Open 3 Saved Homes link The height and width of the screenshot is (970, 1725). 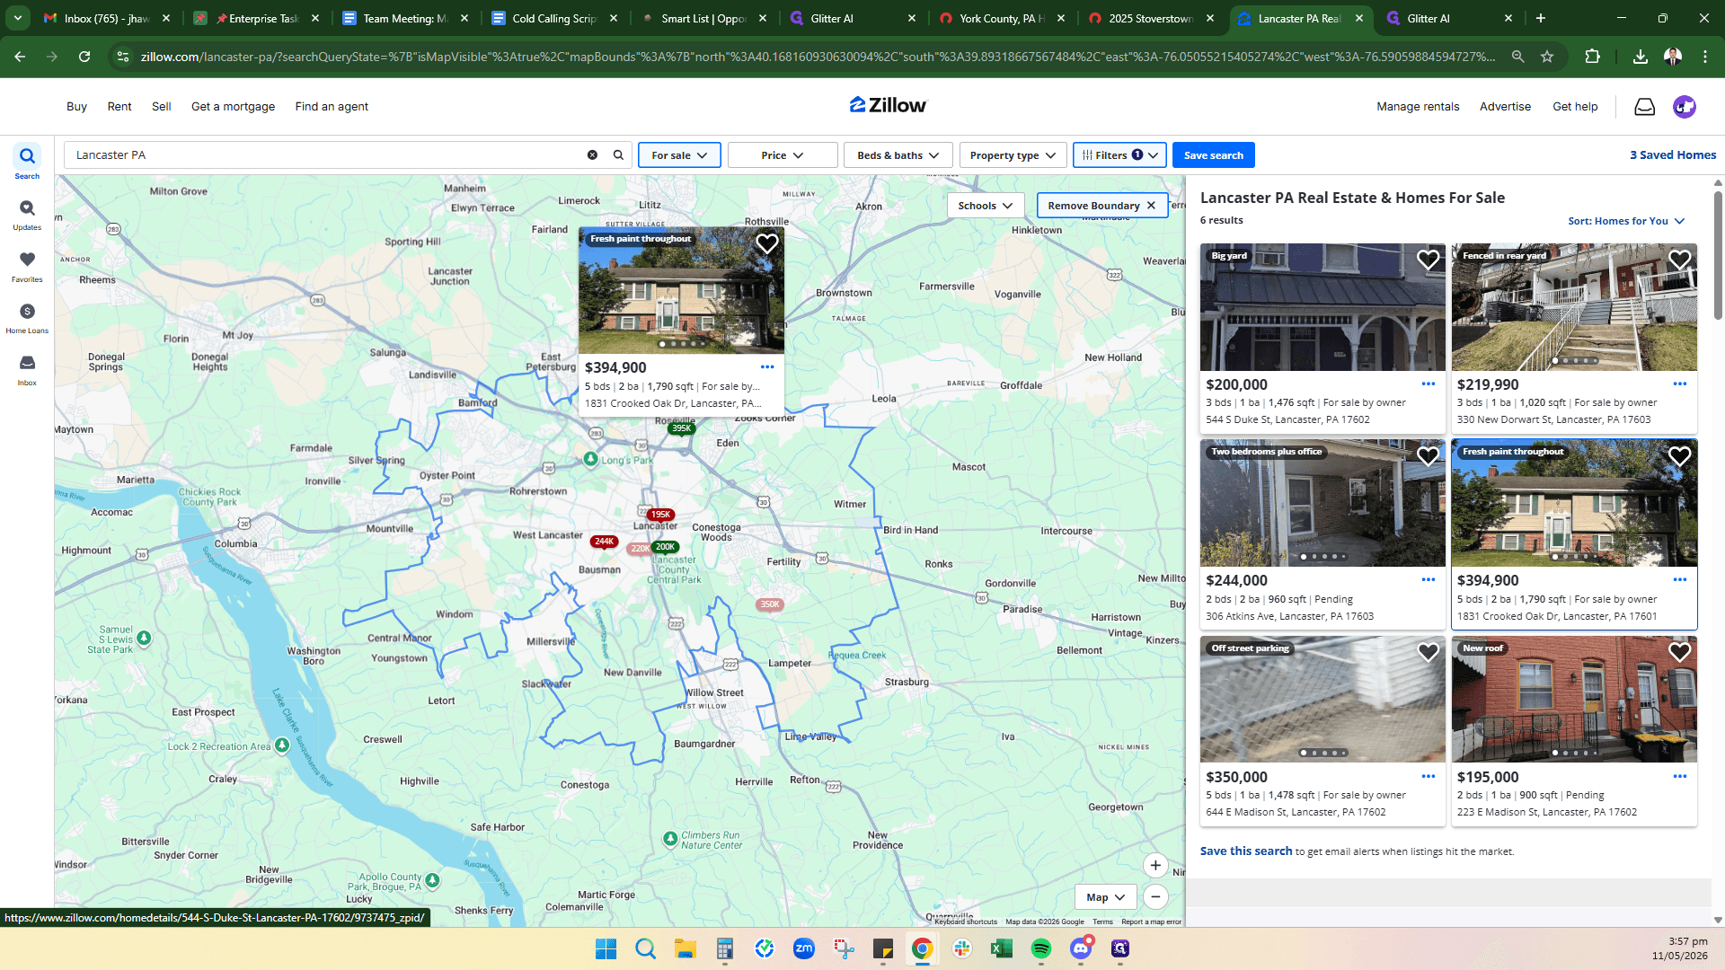pos(1673,155)
